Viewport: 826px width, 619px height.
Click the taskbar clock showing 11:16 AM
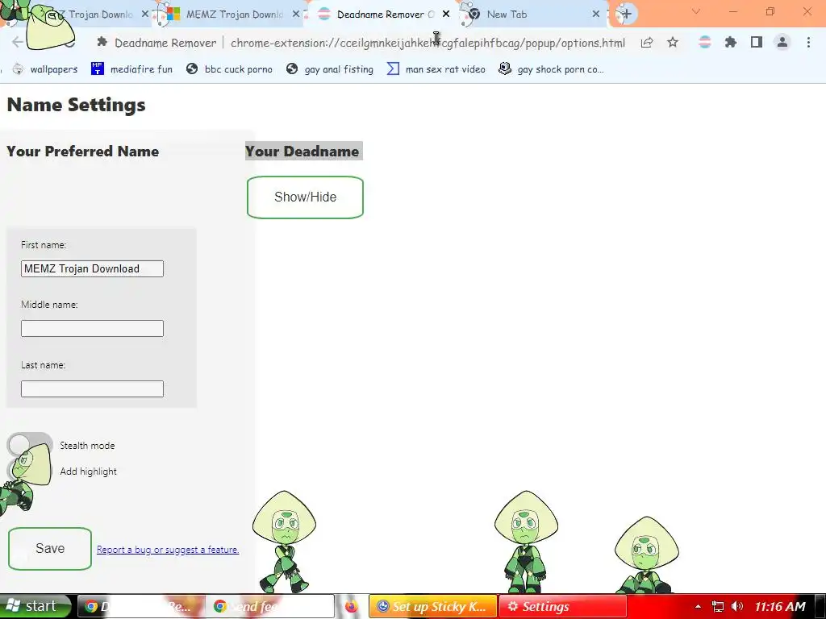[780, 606]
